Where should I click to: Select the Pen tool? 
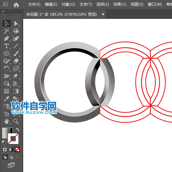point(7,38)
